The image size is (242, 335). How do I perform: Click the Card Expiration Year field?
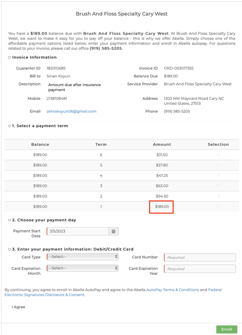[x=200, y=269]
